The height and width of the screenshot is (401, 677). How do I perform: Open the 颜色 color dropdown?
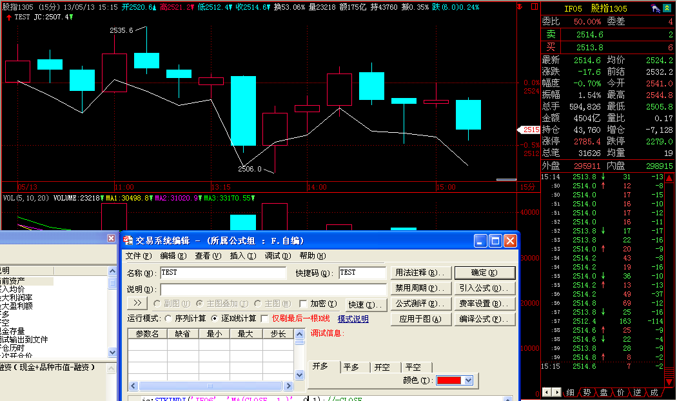point(468,380)
